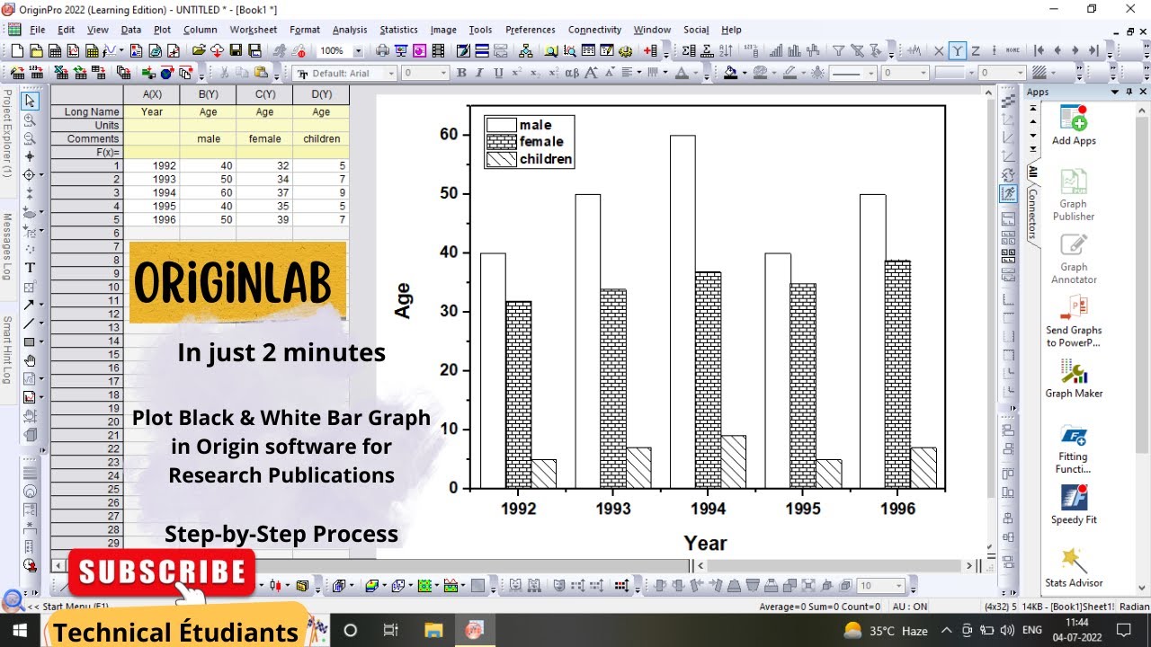Viewport: 1151px width, 647px height.
Task: Open the Smart Hint Log side tab
Action: [x=7, y=350]
